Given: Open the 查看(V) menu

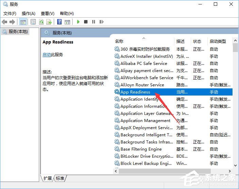Looking at the screenshot, I should (48, 14).
